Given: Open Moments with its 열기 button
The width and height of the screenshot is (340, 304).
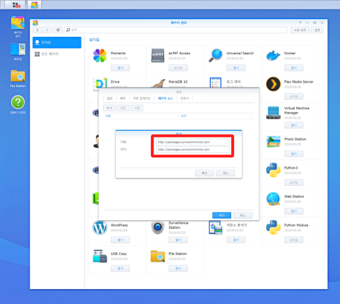Looking at the screenshot, I should tap(120, 68).
